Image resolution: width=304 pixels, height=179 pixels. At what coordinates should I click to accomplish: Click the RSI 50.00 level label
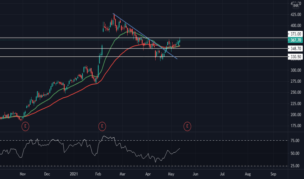[x=295, y=153]
